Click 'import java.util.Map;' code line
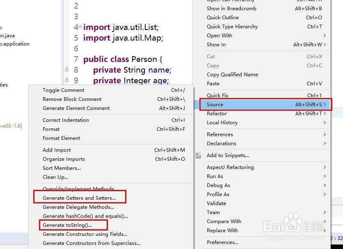Image resolution: width=343 pixels, height=249 pixels. (x=123, y=38)
